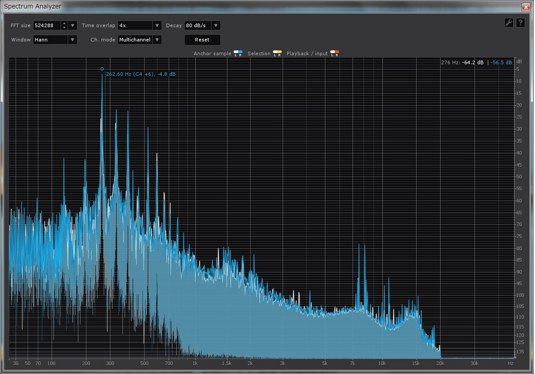Screen dimensions: 535x374
Task: Expand the Window type Hann dropdown
Action: tap(55, 40)
